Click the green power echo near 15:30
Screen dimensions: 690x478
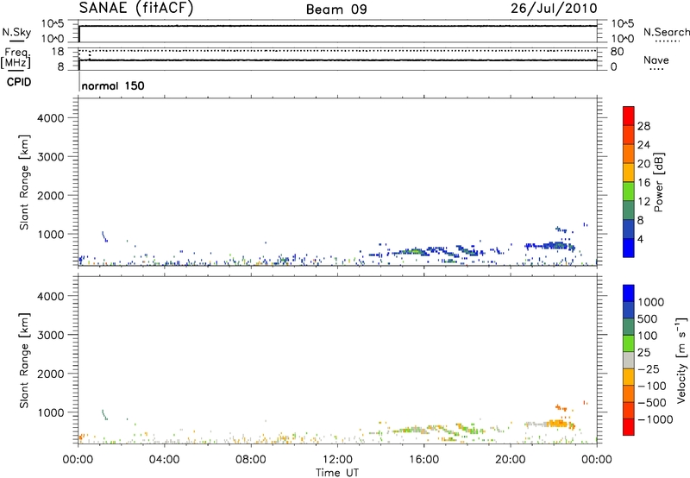pyautogui.click(x=414, y=251)
